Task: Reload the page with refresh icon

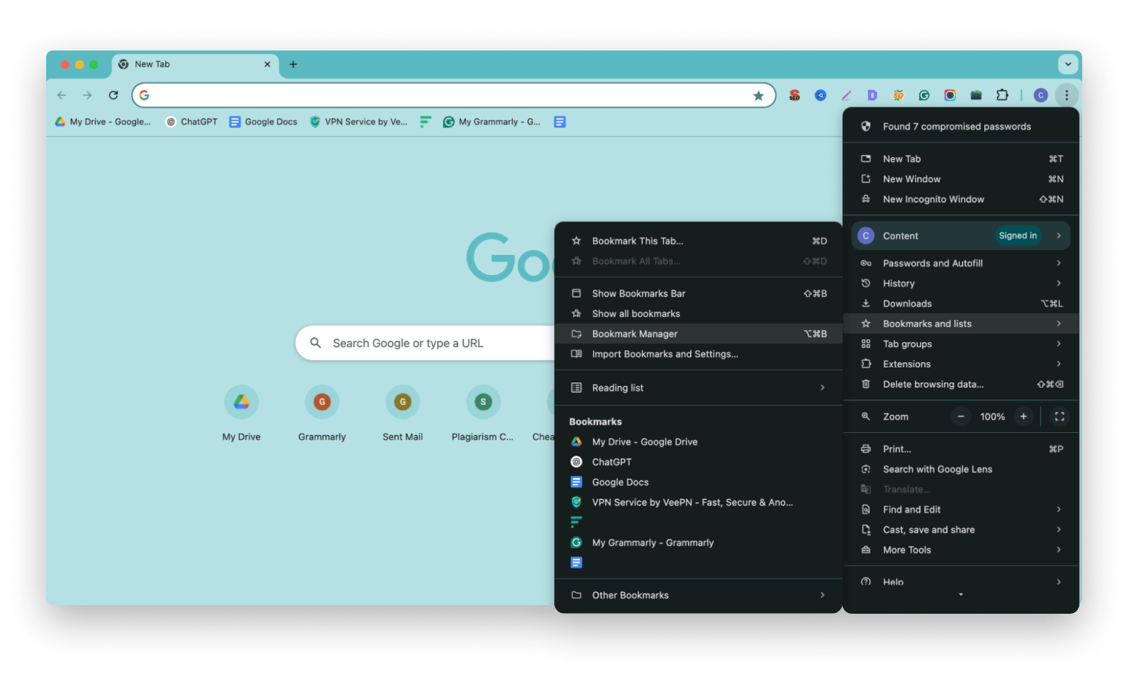Action: [113, 95]
